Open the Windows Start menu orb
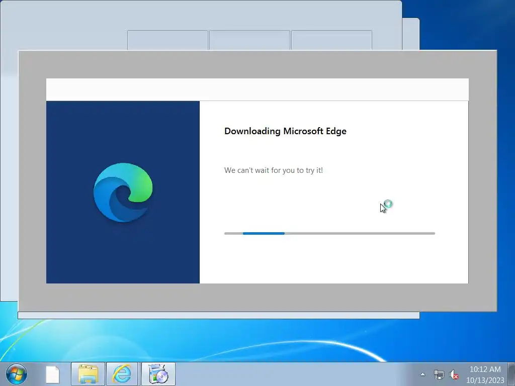515x386 pixels. (x=17, y=374)
